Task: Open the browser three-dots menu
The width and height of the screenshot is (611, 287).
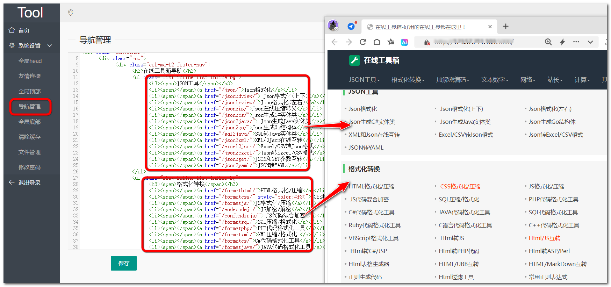Action: click(576, 42)
